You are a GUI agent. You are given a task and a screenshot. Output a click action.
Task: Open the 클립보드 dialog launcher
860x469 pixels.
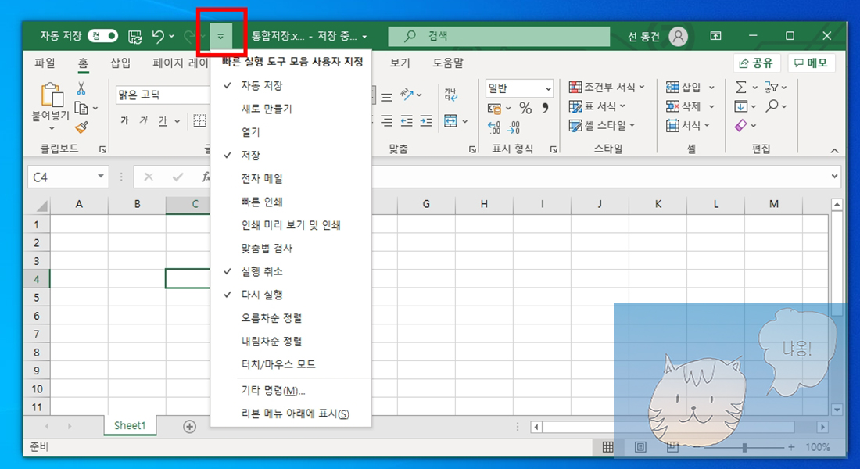coord(102,149)
